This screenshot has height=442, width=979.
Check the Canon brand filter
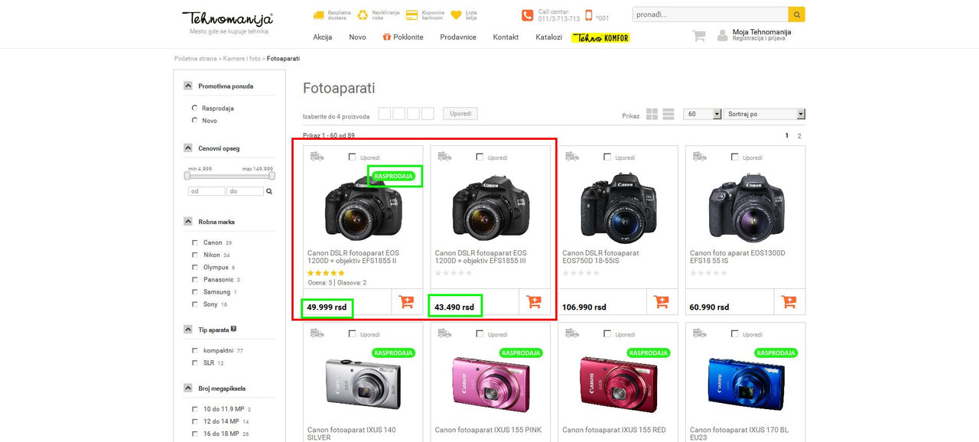(x=195, y=242)
